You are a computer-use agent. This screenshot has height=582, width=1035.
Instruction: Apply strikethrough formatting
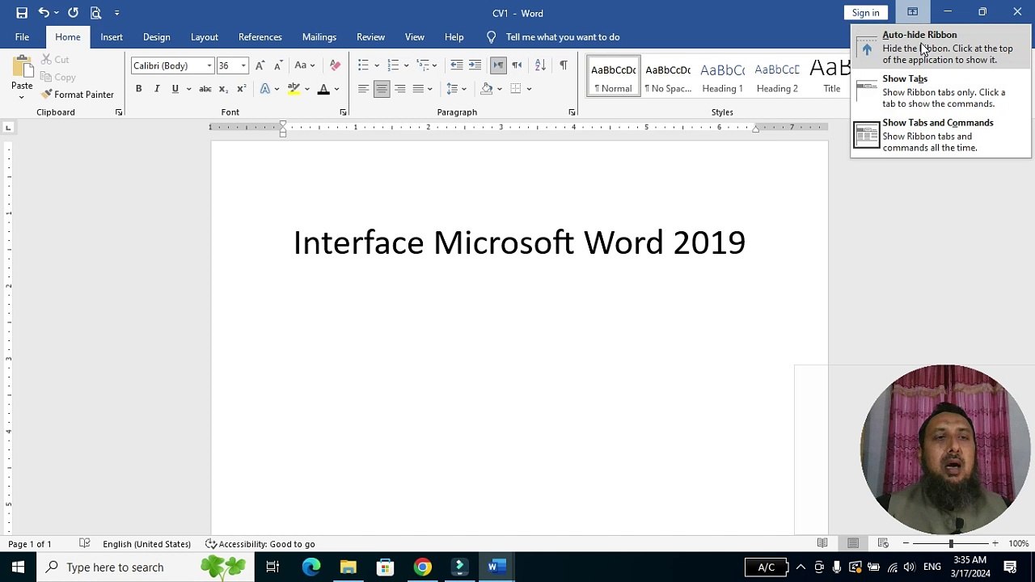point(205,89)
